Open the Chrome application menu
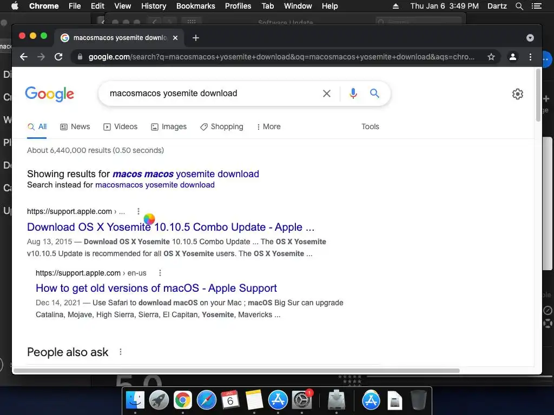 44,6
